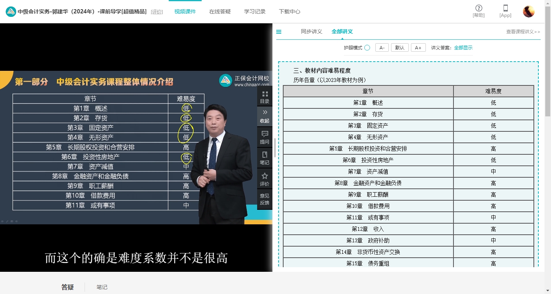Open the 提问 question icon

pyautogui.click(x=264, y=137)
